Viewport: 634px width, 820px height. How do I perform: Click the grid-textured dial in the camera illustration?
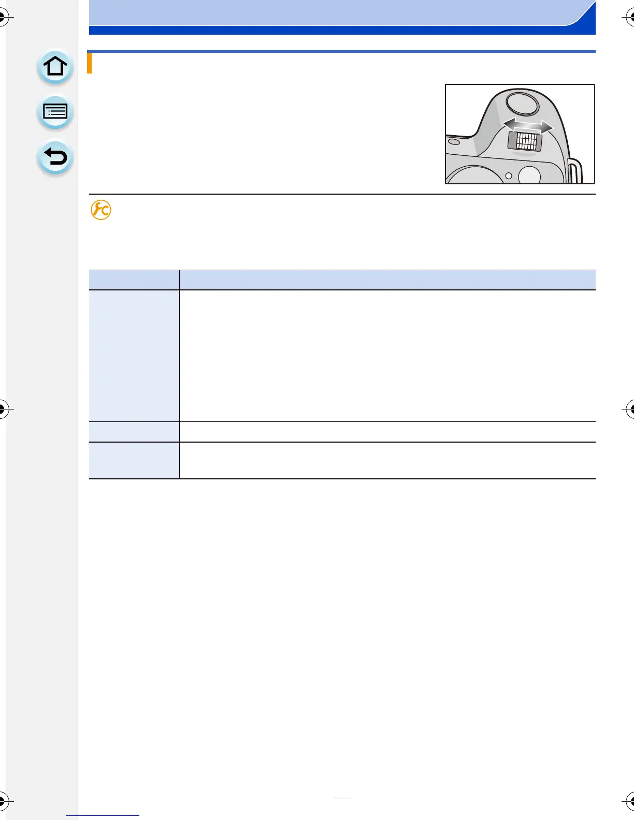coord(525,141)
